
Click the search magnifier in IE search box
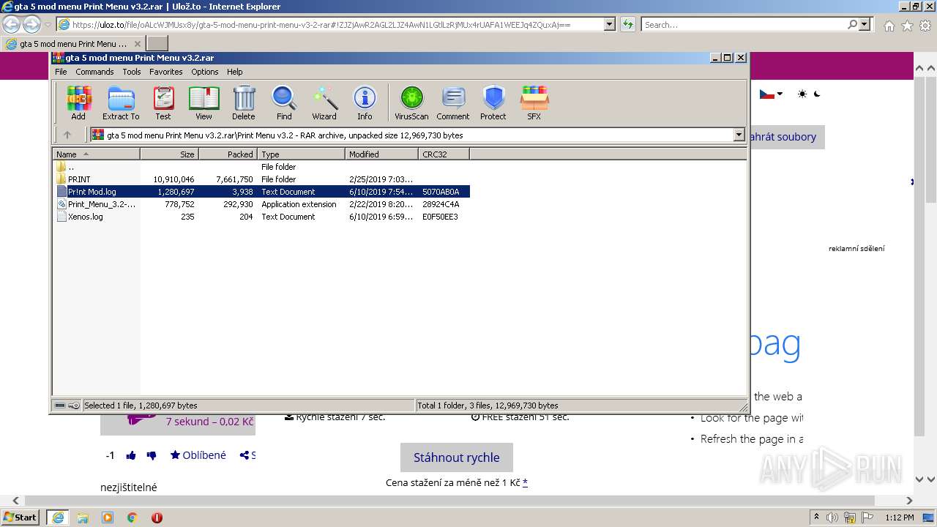click(852, 24)
